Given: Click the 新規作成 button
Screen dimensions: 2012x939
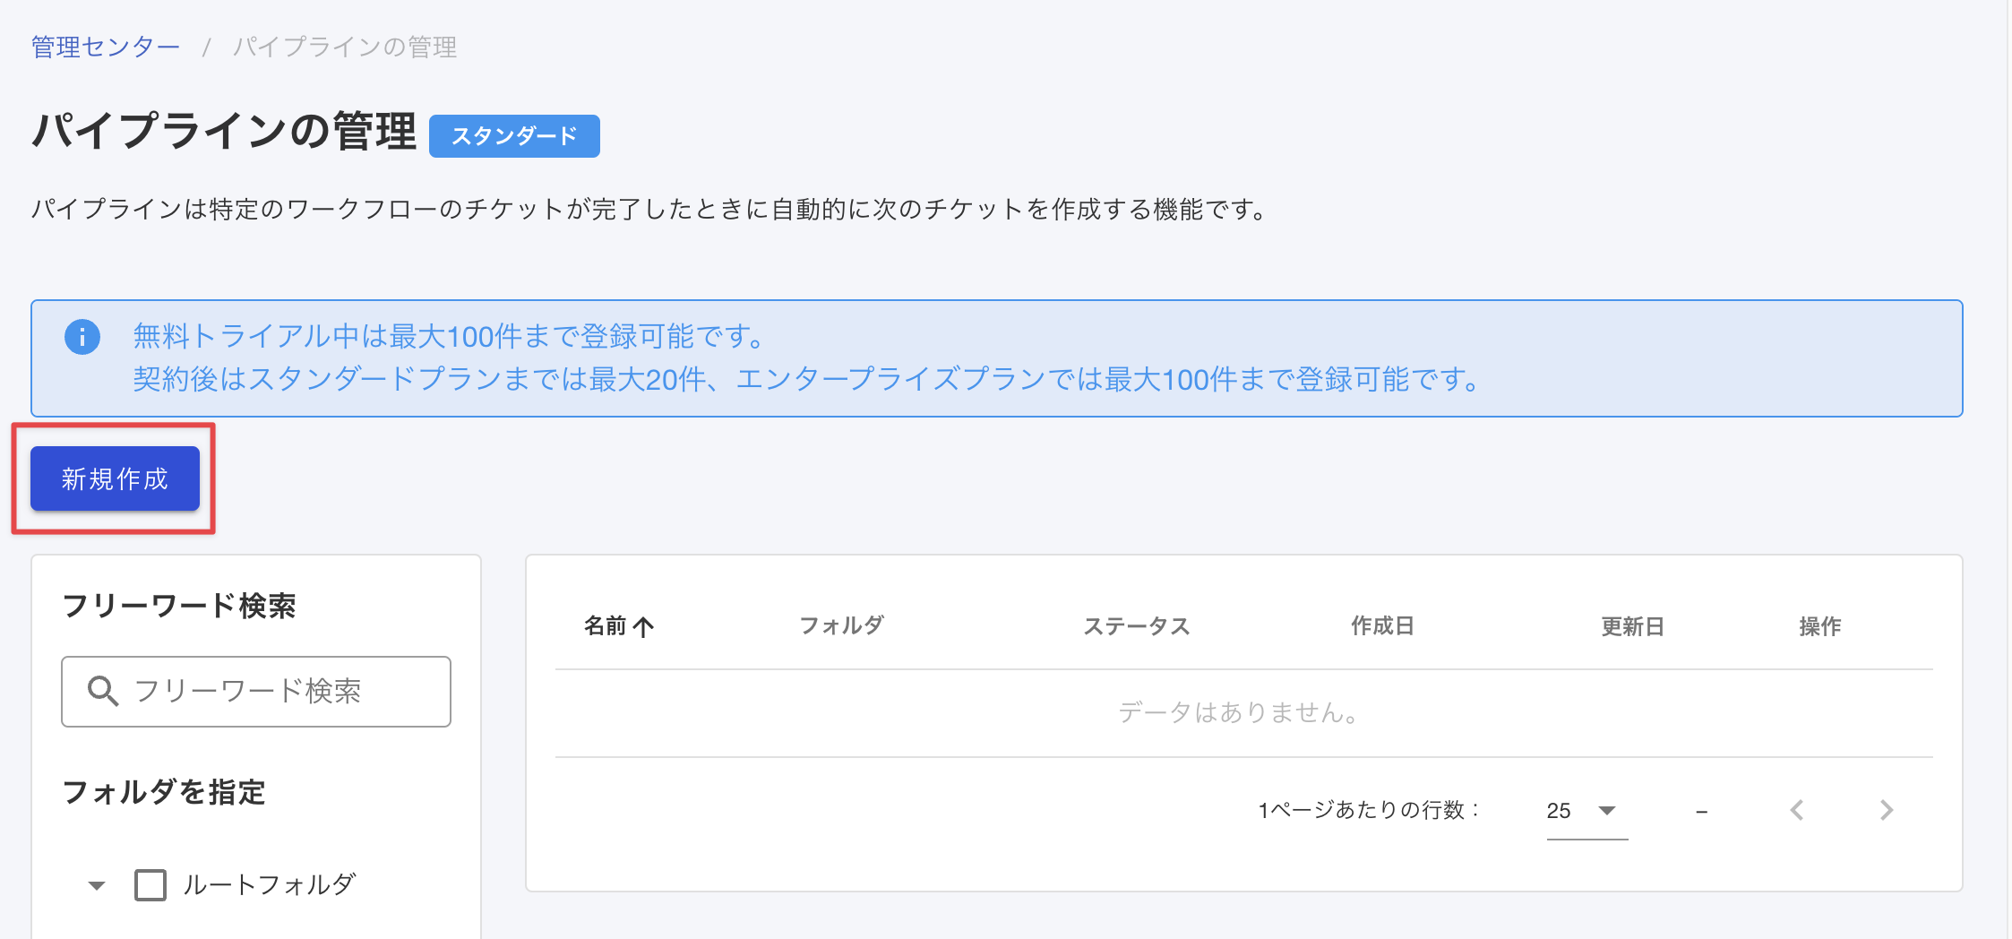Looking at the screenshot, I should pyautogui.click(x=115, y=478).
